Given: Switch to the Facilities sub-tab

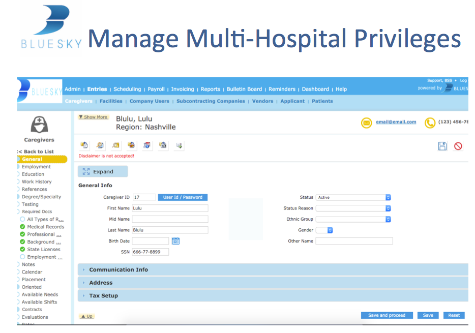Looking at the screenshot, I should click(111, 101).
